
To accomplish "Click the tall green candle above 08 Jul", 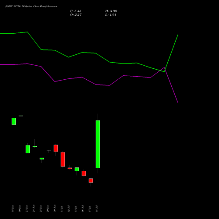I will point(98,144).
